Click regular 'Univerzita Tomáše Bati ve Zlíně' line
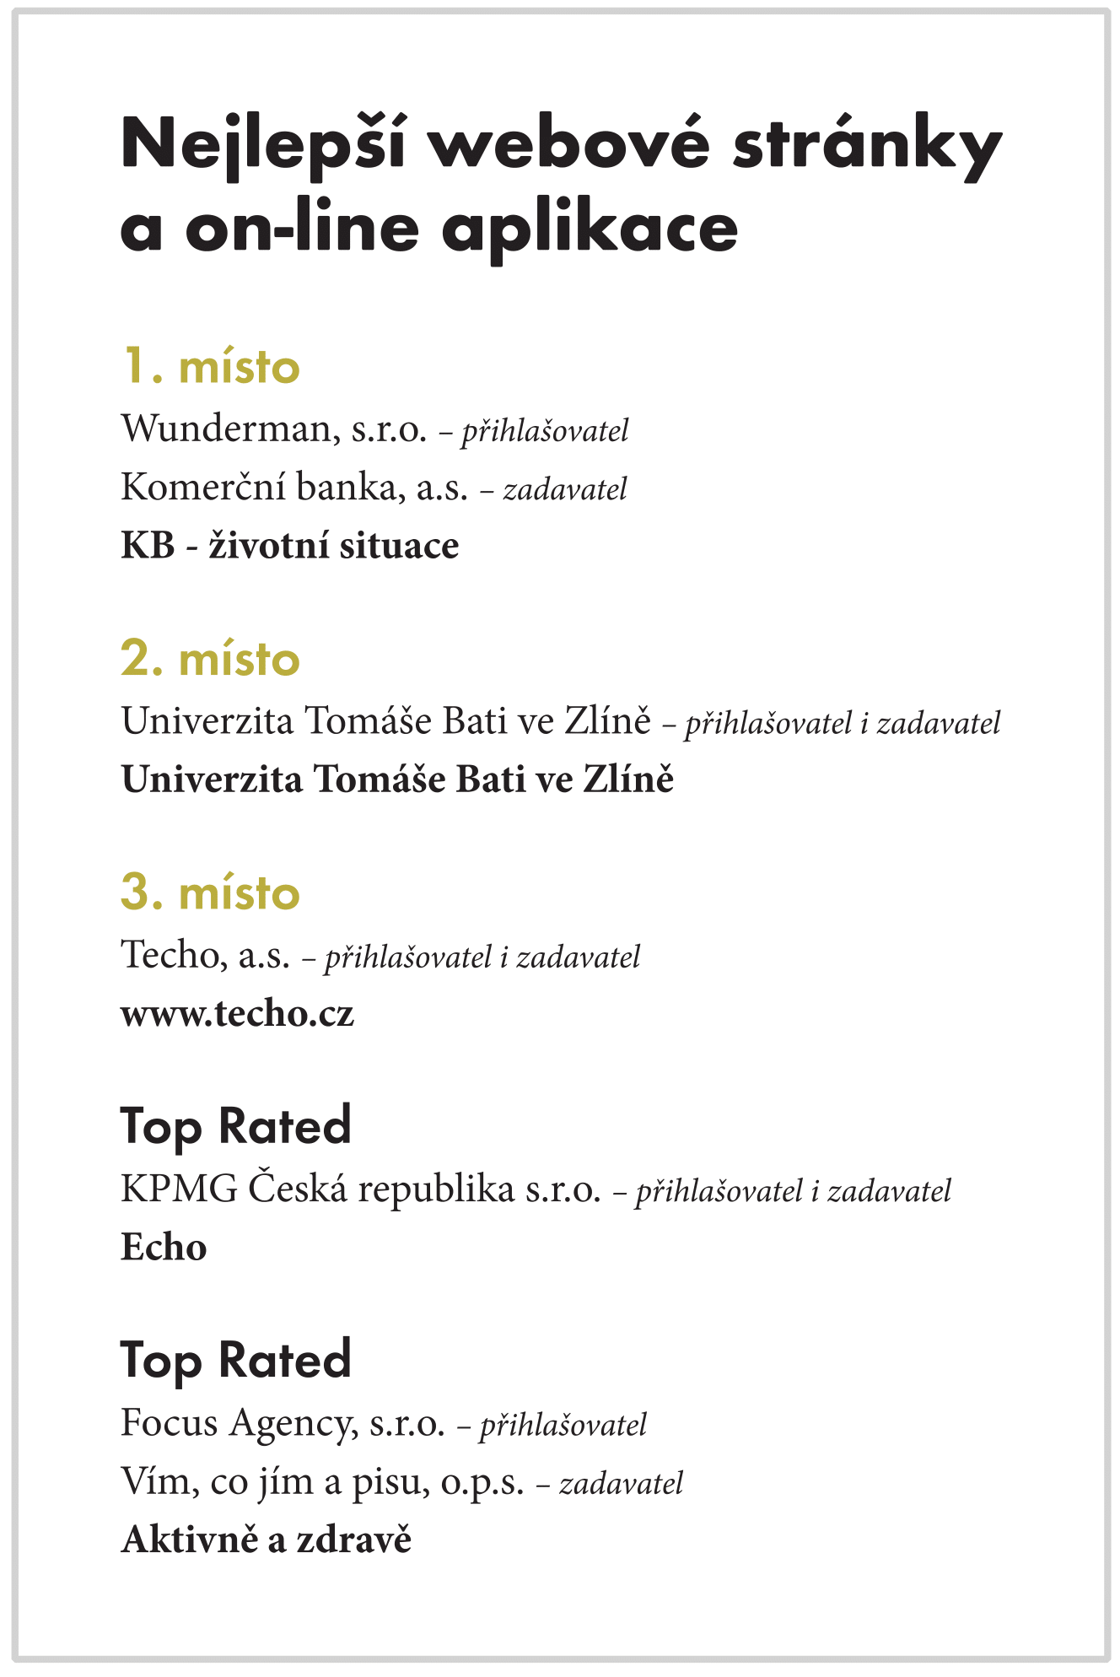Screen dimensions: 1120x1677 point(386,721)
